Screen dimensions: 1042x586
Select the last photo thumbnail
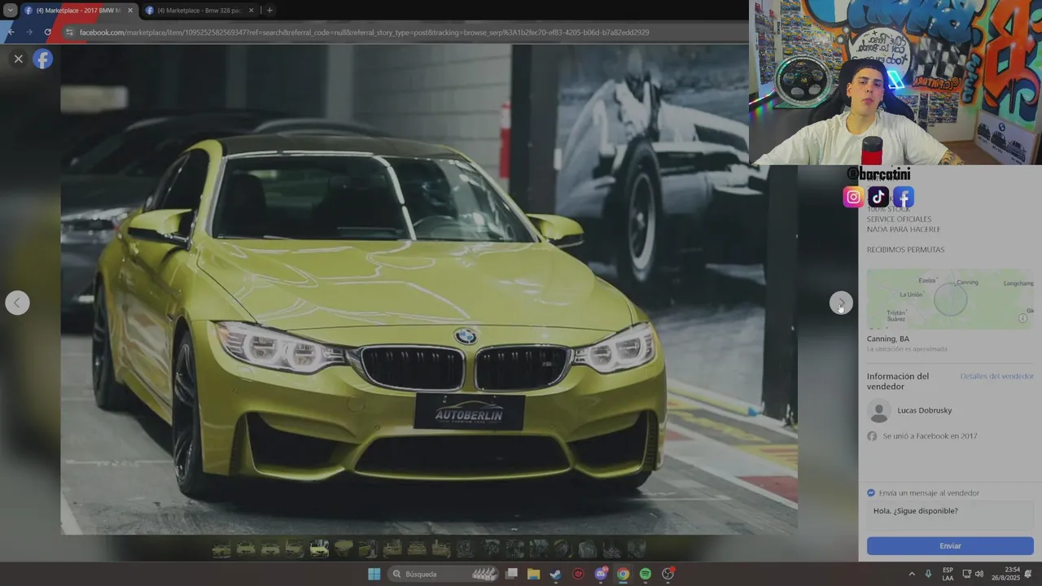[637, 549]
